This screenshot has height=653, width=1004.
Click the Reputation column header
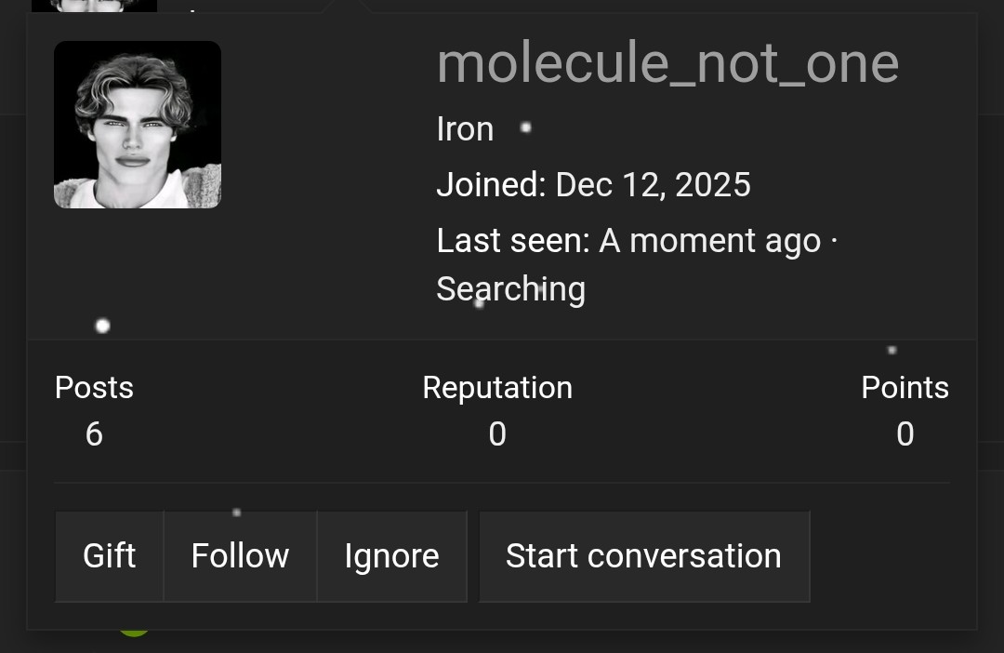497,387
